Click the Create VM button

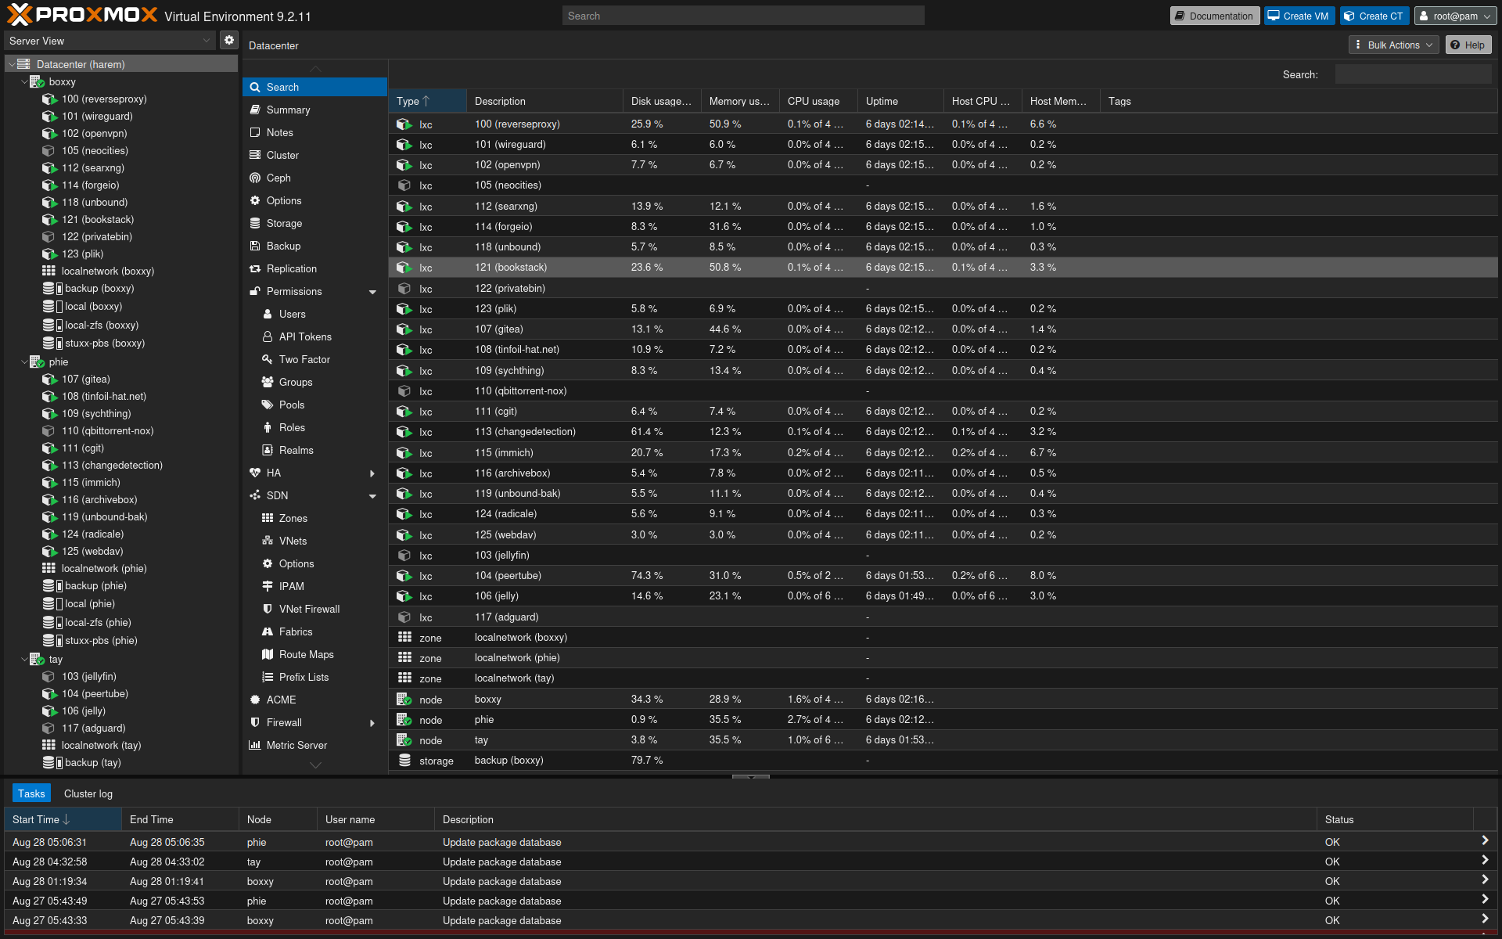(x=1299, y=16)
